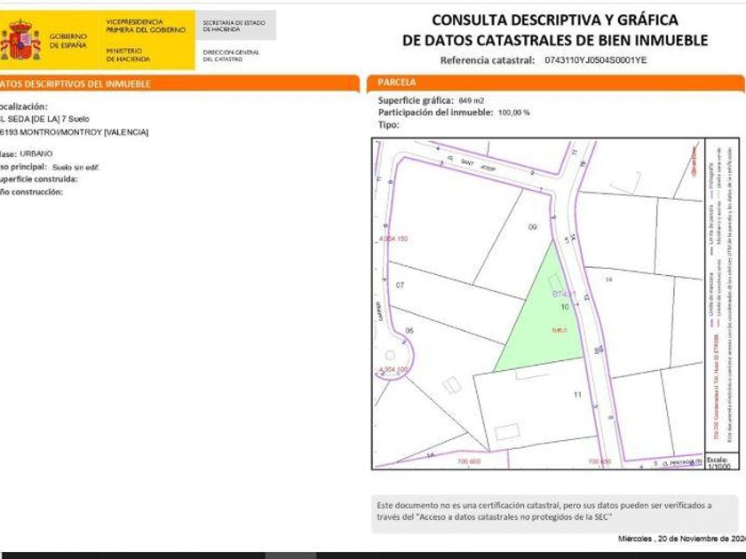
Task: Click 'DIRECCIÓN GENERAL DEL CATASTRO' text
Action: tap(231, 56)
